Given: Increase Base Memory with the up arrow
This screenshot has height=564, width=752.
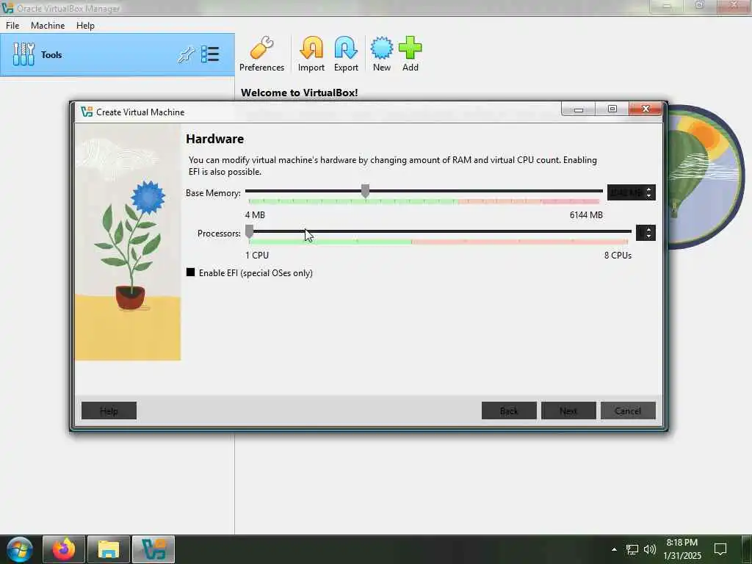Looking at the screenshot, I should 649,189.
